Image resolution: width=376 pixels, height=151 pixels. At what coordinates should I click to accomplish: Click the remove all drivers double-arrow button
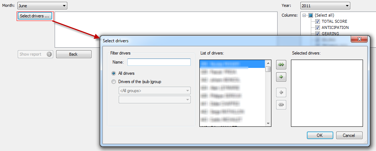point(280,105)
